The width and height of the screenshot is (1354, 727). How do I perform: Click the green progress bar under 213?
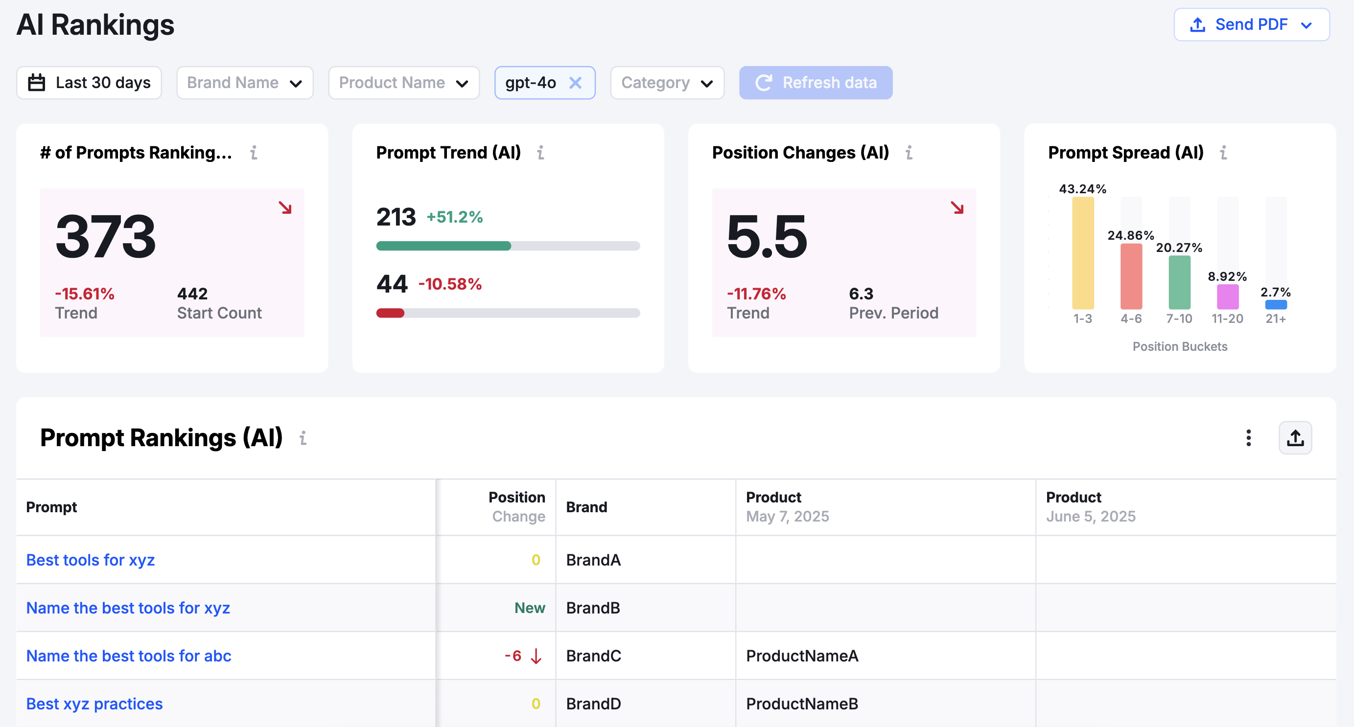click(443, 245)
